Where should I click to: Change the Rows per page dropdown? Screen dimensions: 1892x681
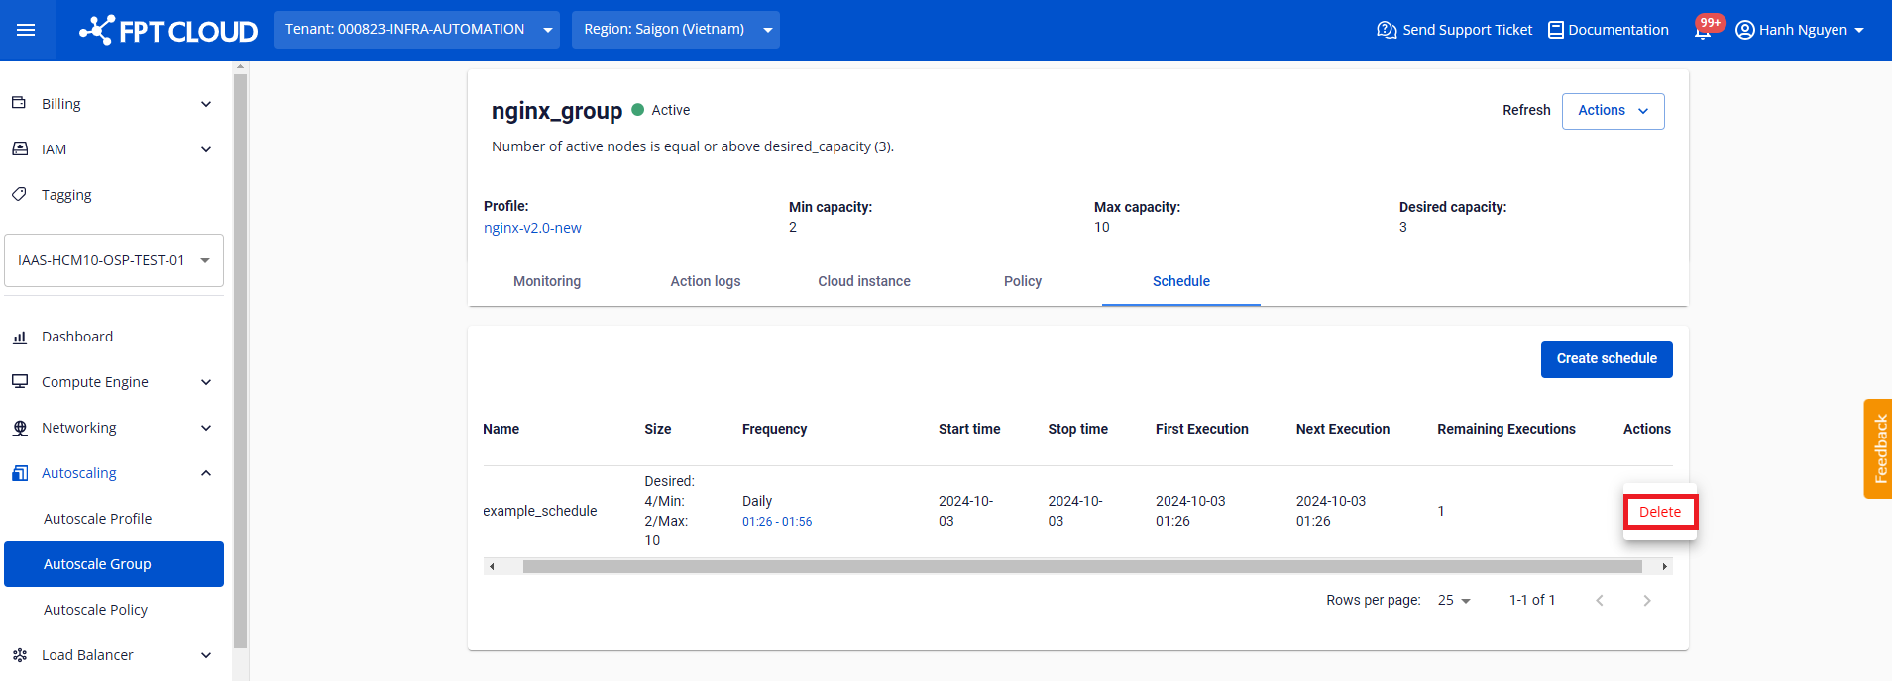pos(1454,601)
